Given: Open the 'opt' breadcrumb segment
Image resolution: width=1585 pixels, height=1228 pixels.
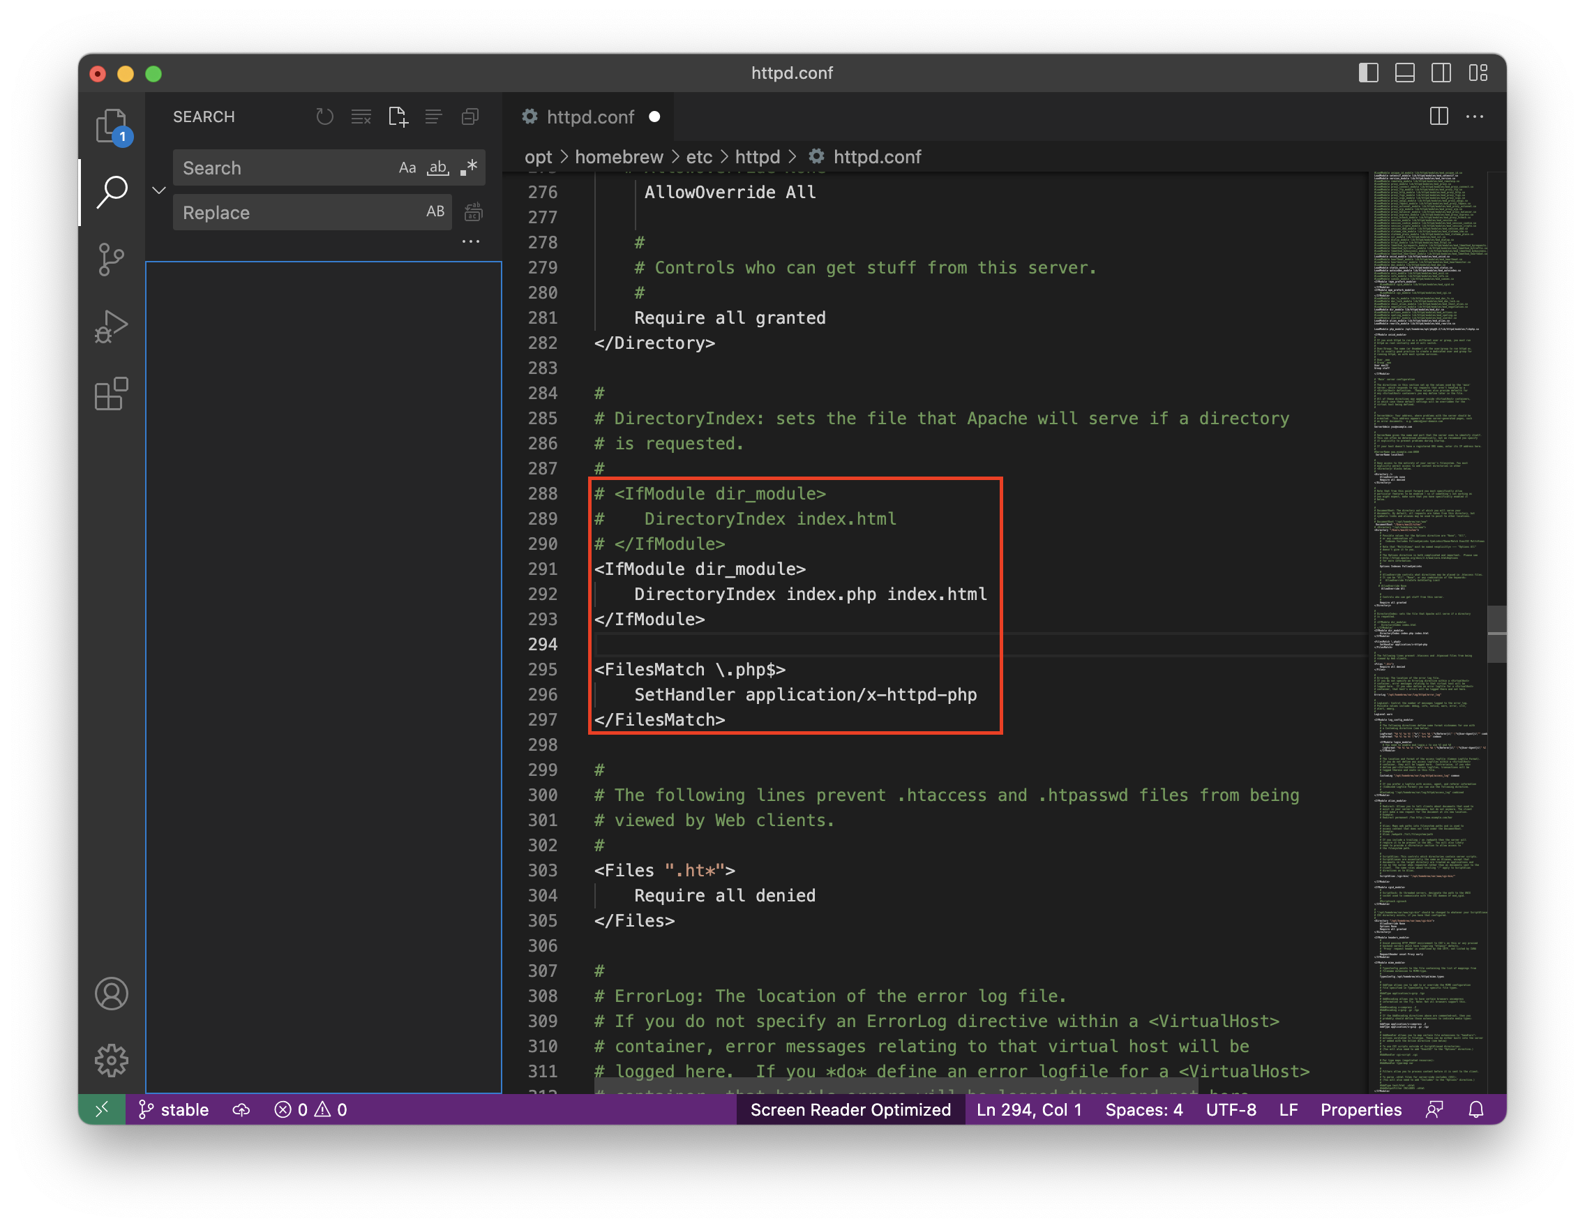Looking at the screenshot, I should click(x=538, y=157).
